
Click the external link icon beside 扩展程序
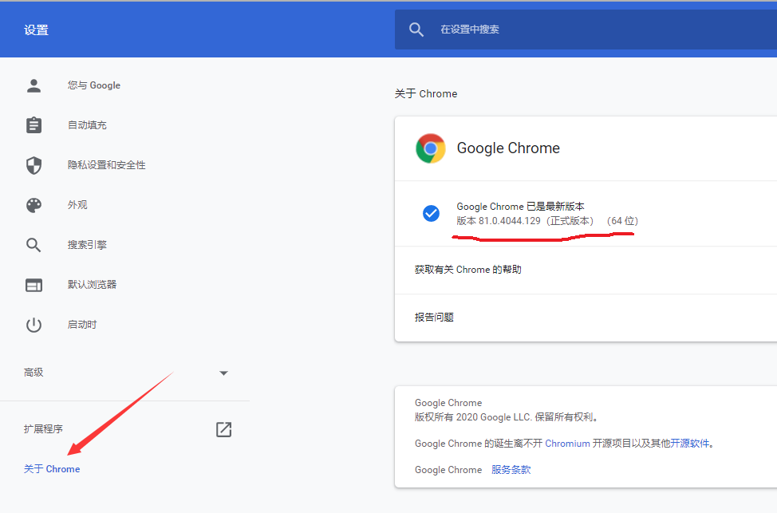pos(224,429)
